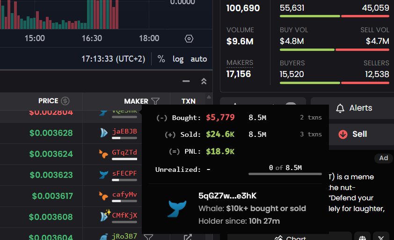Viewport: 394px width, 240px height.
Task: Click the buys count 55,631
Action: coord(292,8)
